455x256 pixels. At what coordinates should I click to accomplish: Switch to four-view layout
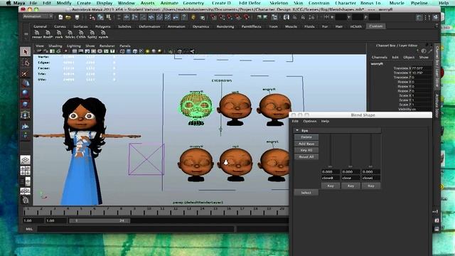[x=26, y=171]
